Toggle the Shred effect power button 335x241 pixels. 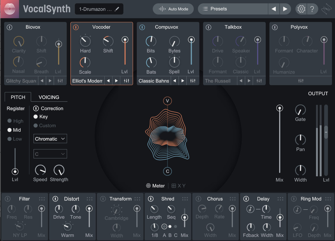click(151, 199)
